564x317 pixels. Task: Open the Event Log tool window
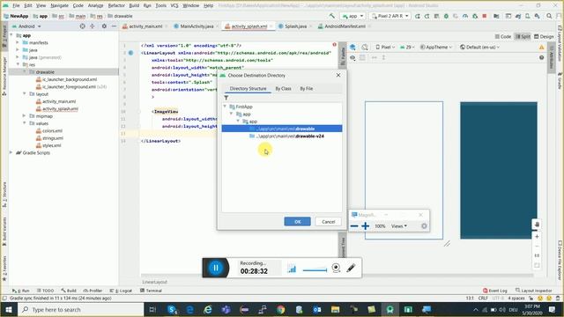[x=495, y=291]
